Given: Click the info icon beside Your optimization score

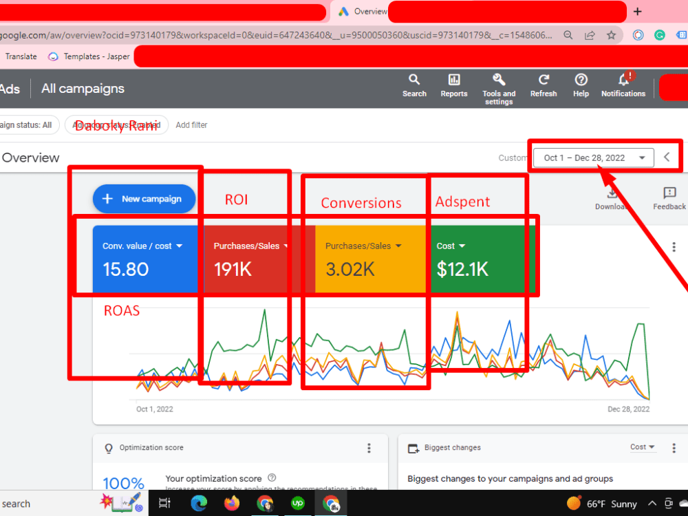Looking at the screenshot, I should click(272, 477).
